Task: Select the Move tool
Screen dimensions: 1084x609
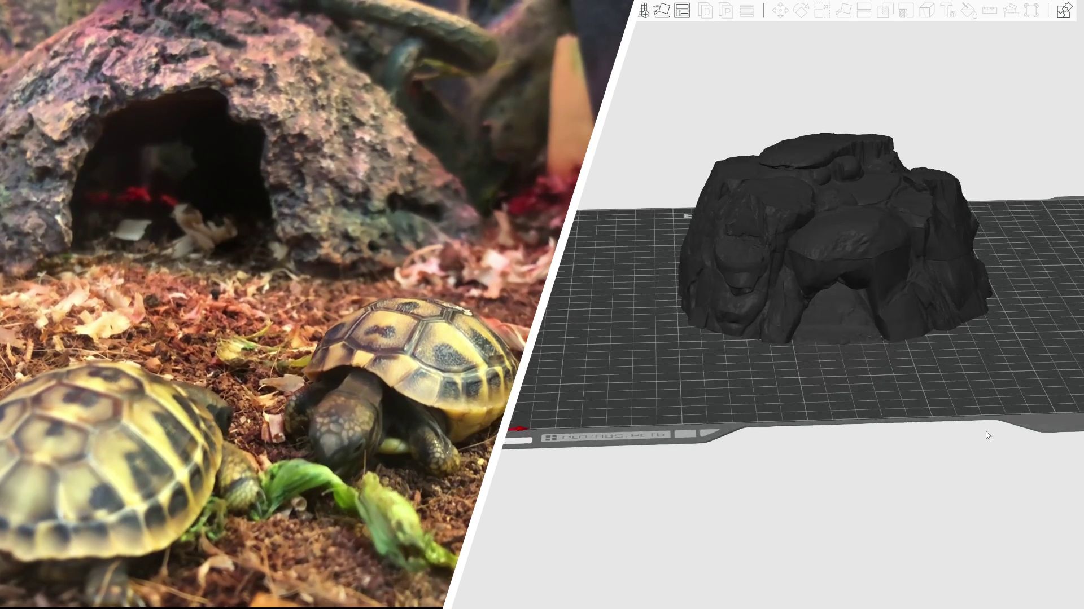Action: [x=780, y=10]
